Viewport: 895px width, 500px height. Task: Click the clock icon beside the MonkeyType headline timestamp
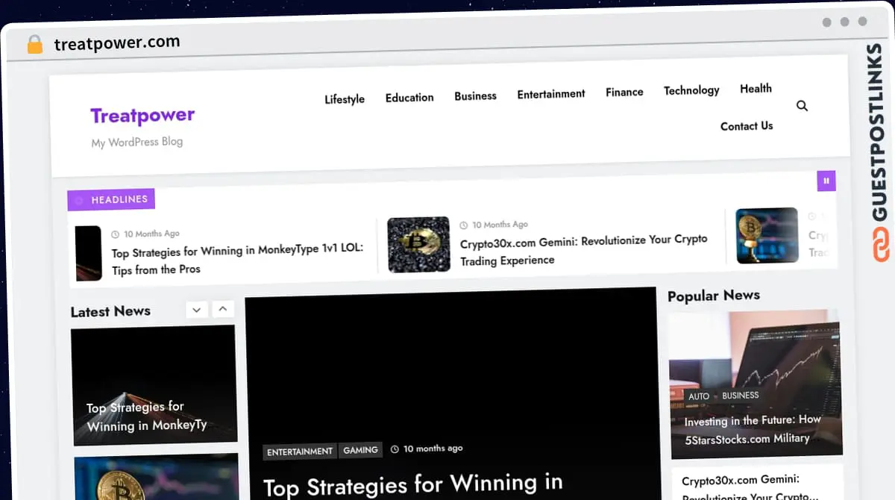point(116,233)
